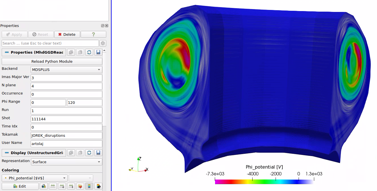
Task: Restore default values for the MhdGGDReader section
Action: pyautogui.click(x=89, y=52)
